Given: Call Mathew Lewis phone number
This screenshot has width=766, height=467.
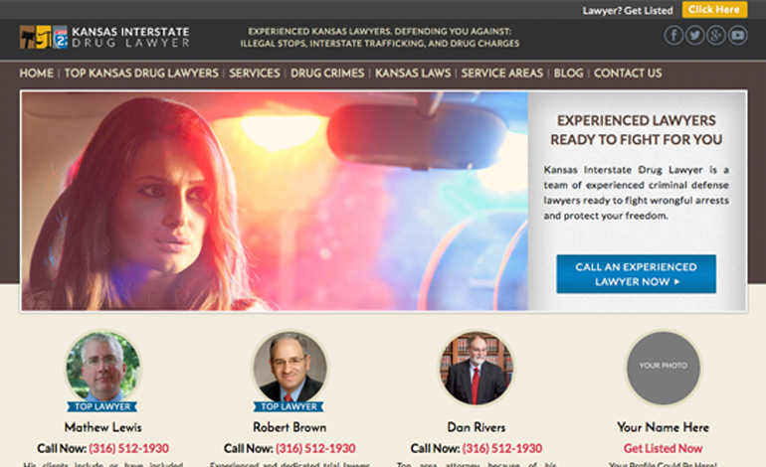Looking at the screenshot, I should pyautogui.click(x=129, y=448).
